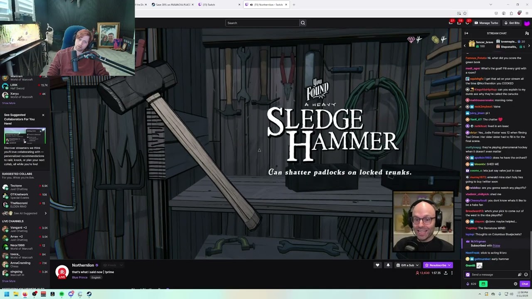The height and width of the screenshot is (299, 532).
Task: Click the Pocket save icon in toolbar
Action: click(x=496, y=13)
